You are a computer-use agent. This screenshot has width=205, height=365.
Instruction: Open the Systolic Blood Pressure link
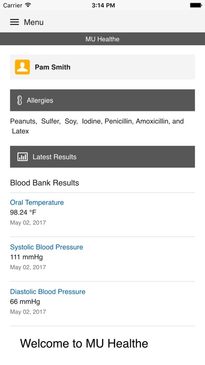(47, 247)
